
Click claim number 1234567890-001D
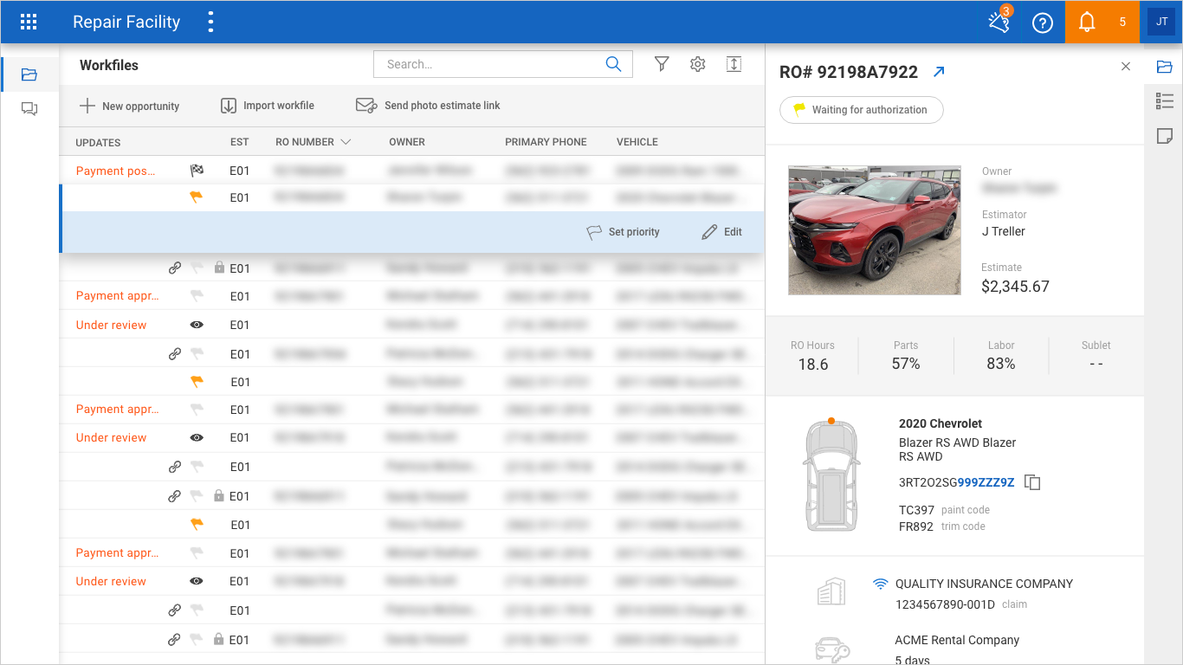pyautogui.click(x=945, y=604)
